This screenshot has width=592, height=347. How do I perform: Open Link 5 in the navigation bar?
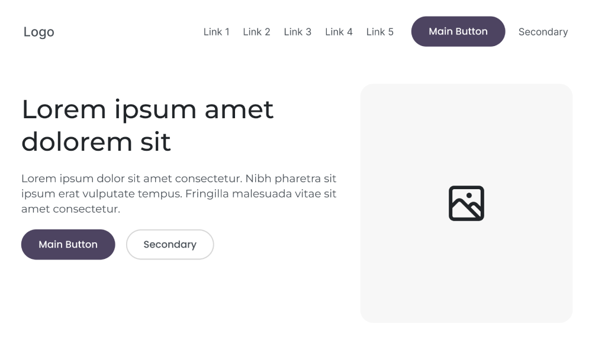pyautogui.click(x=379, y=32)
